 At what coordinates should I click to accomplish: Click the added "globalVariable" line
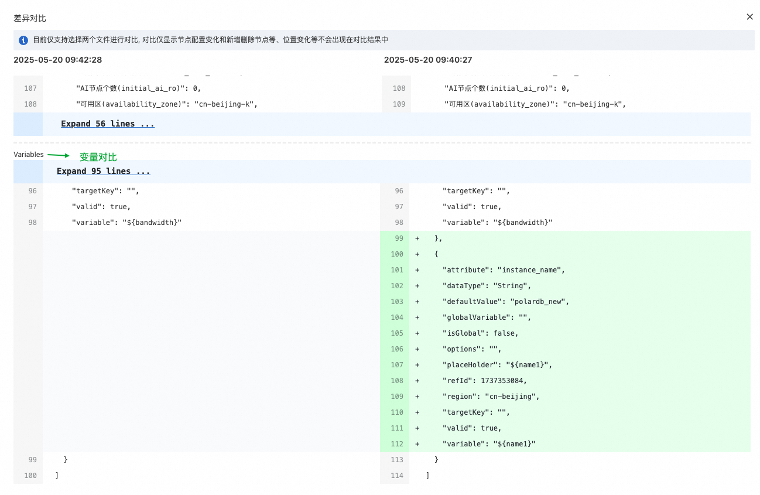click(x=487, y=318)
